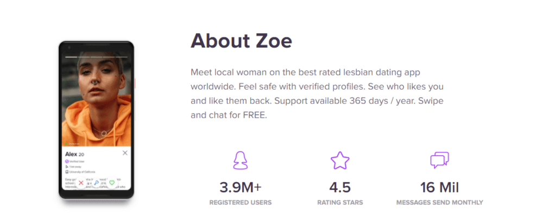
Task: Select the first photo progress bar segment
Action: pos(71,57)
